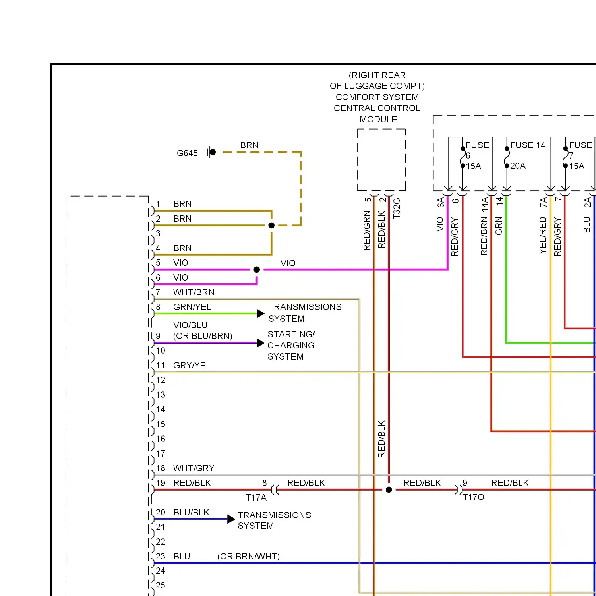Click the BLU/BLK label at pin 20

click(191, 512)
